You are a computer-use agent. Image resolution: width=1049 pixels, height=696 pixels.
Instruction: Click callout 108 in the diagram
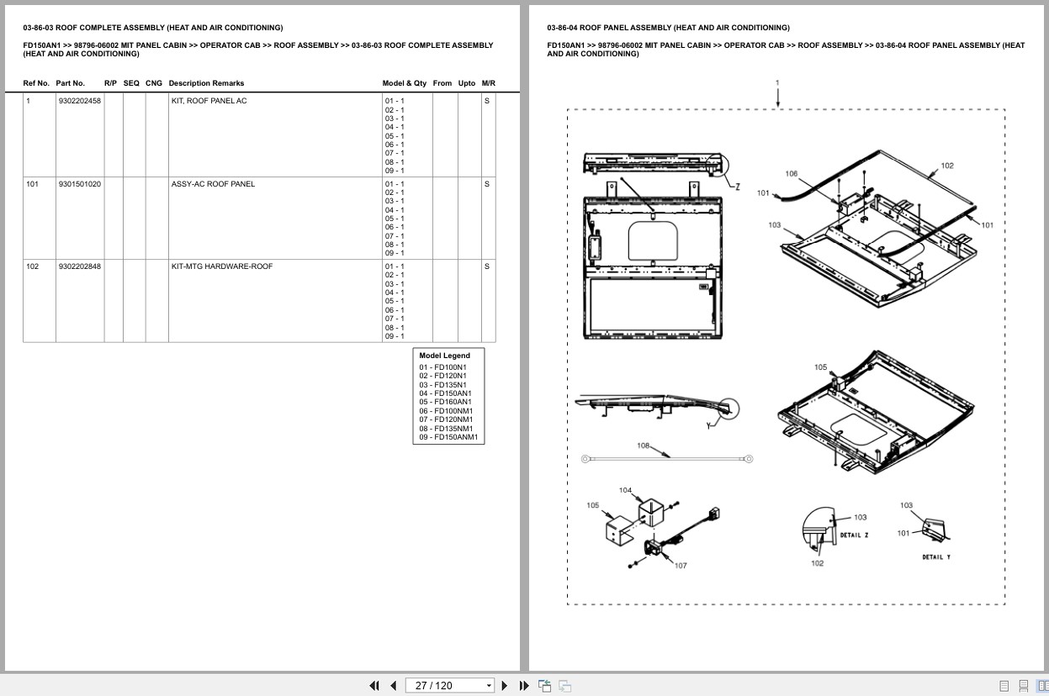(644, 446)
